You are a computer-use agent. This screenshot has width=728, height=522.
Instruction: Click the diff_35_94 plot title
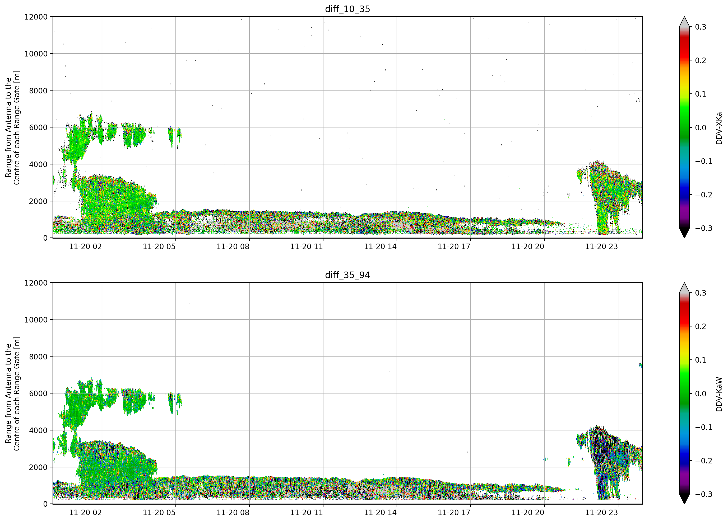tap(347, 275)
